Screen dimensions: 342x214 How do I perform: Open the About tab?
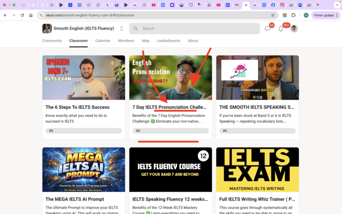193,40
